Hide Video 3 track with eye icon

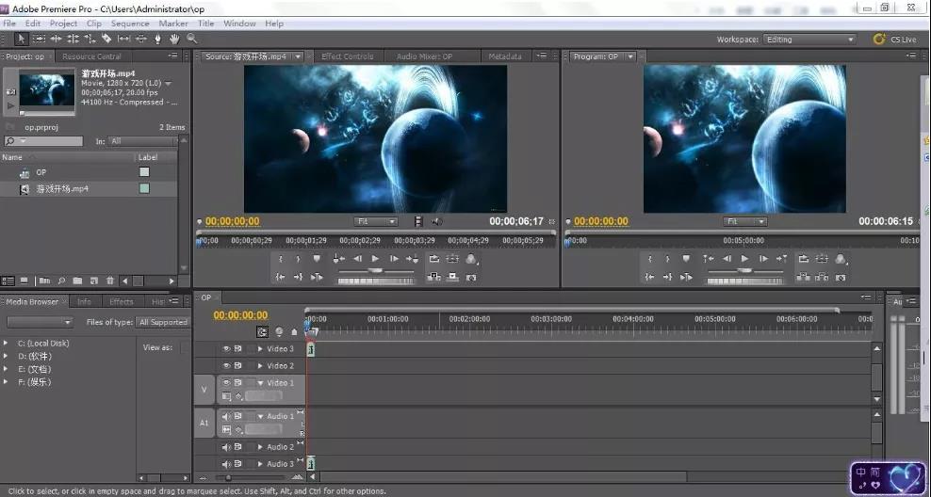tap(226, 348)
